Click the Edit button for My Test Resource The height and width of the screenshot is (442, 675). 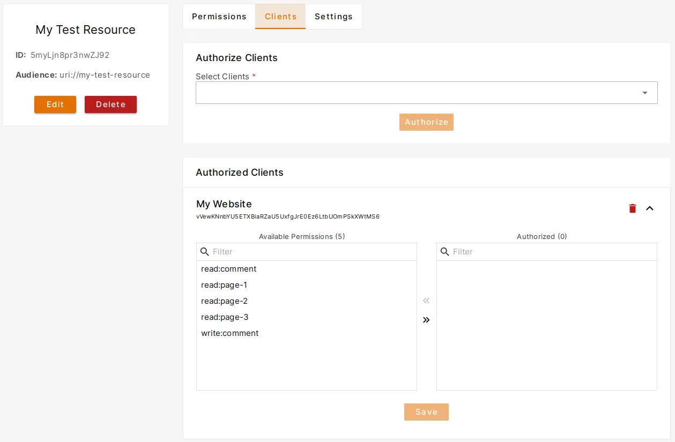tap(55, 104)
